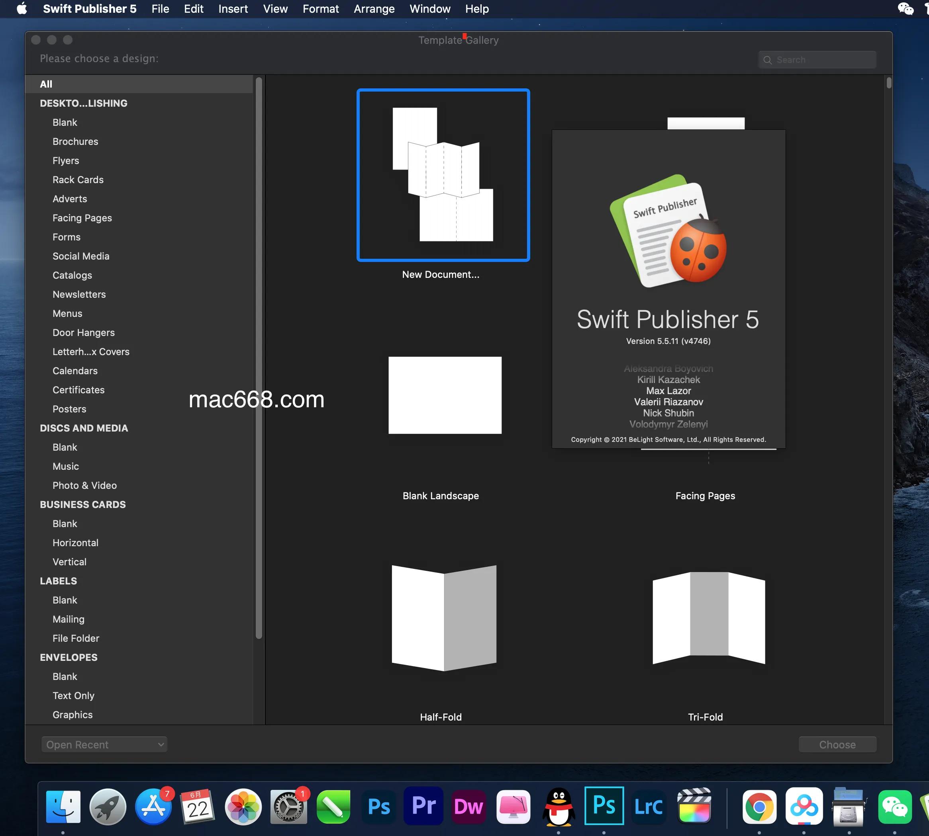Click the WeChat icon in the menu bar

click(905, 9)
